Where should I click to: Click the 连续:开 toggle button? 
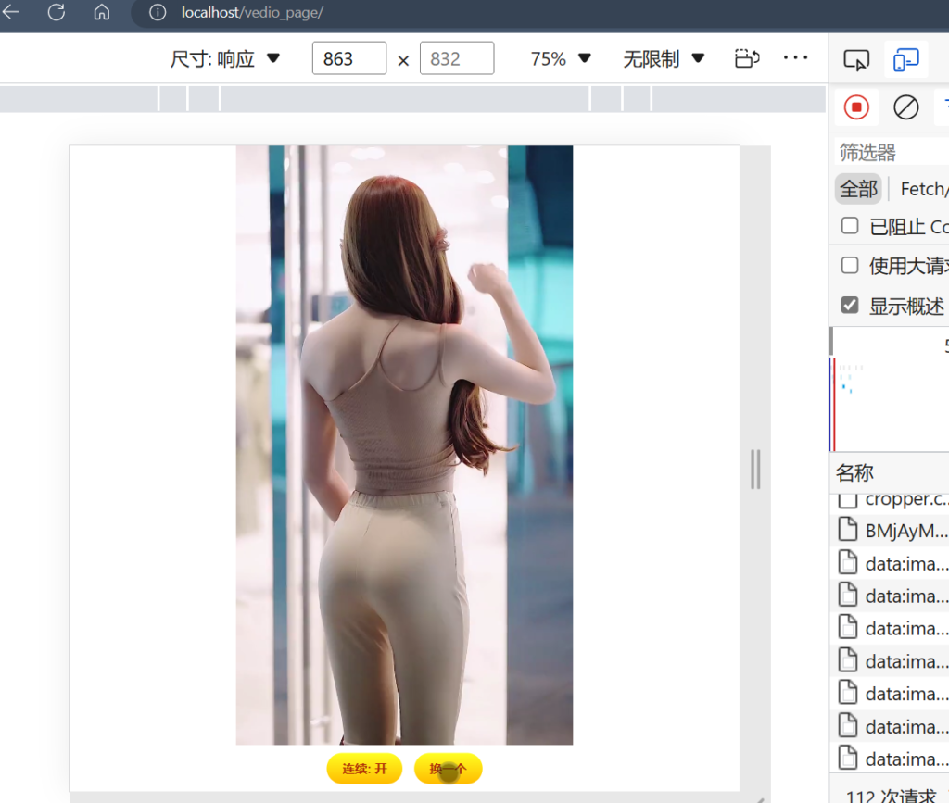click(x=364, y=769)
